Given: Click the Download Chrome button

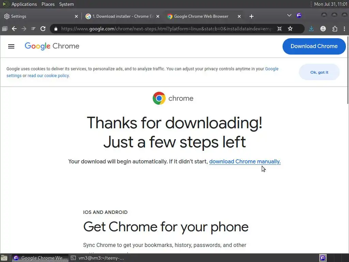Looking at the screenshot, I should coord(314,46).
